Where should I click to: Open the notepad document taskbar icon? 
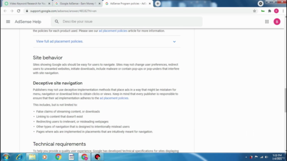pyautogui.click(x=71, y=157)
